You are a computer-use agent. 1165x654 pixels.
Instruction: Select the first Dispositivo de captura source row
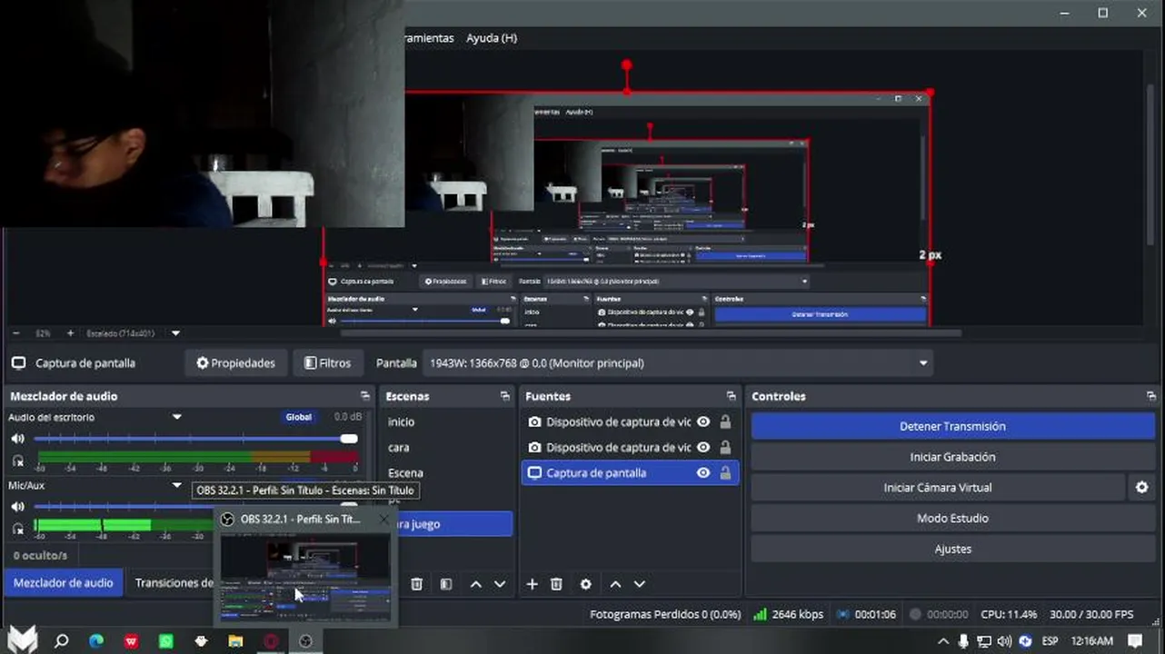pos(630,422)
